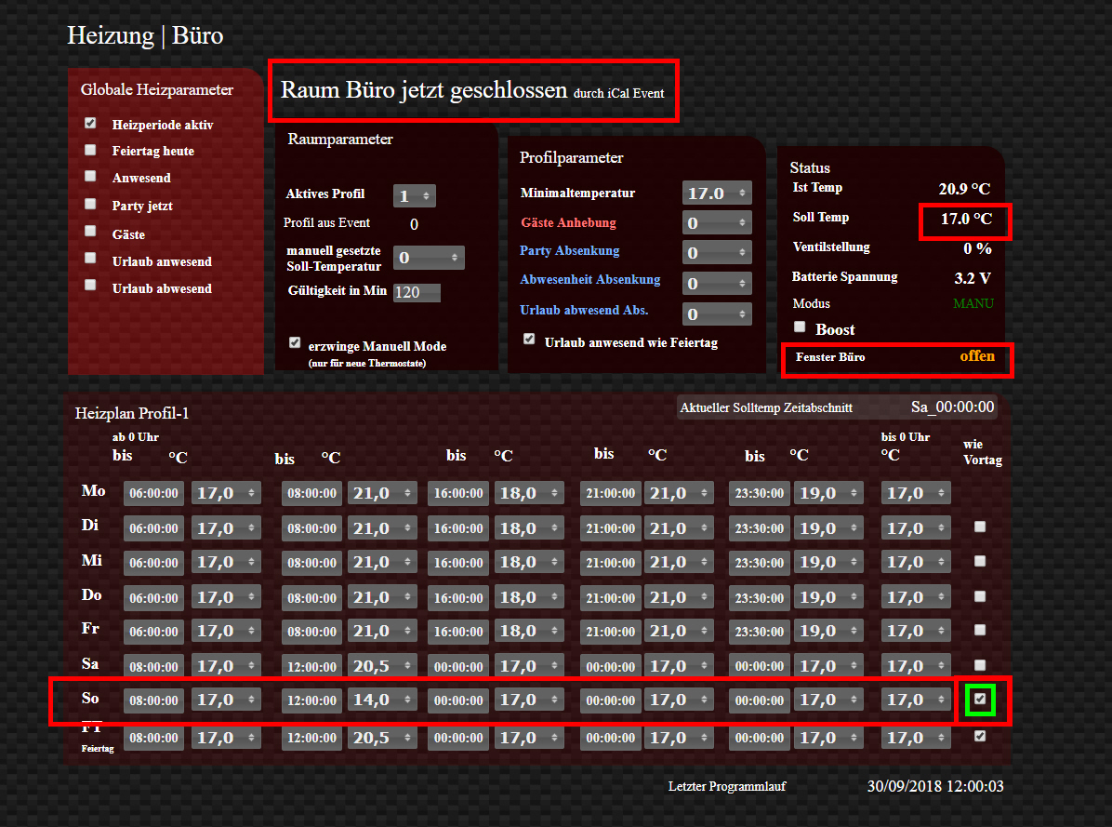Adjust the Abwesenheit Absenkung value spinner
This screenshot has width=1112, height=827.
pyautogui.click(x=717, y=283)
